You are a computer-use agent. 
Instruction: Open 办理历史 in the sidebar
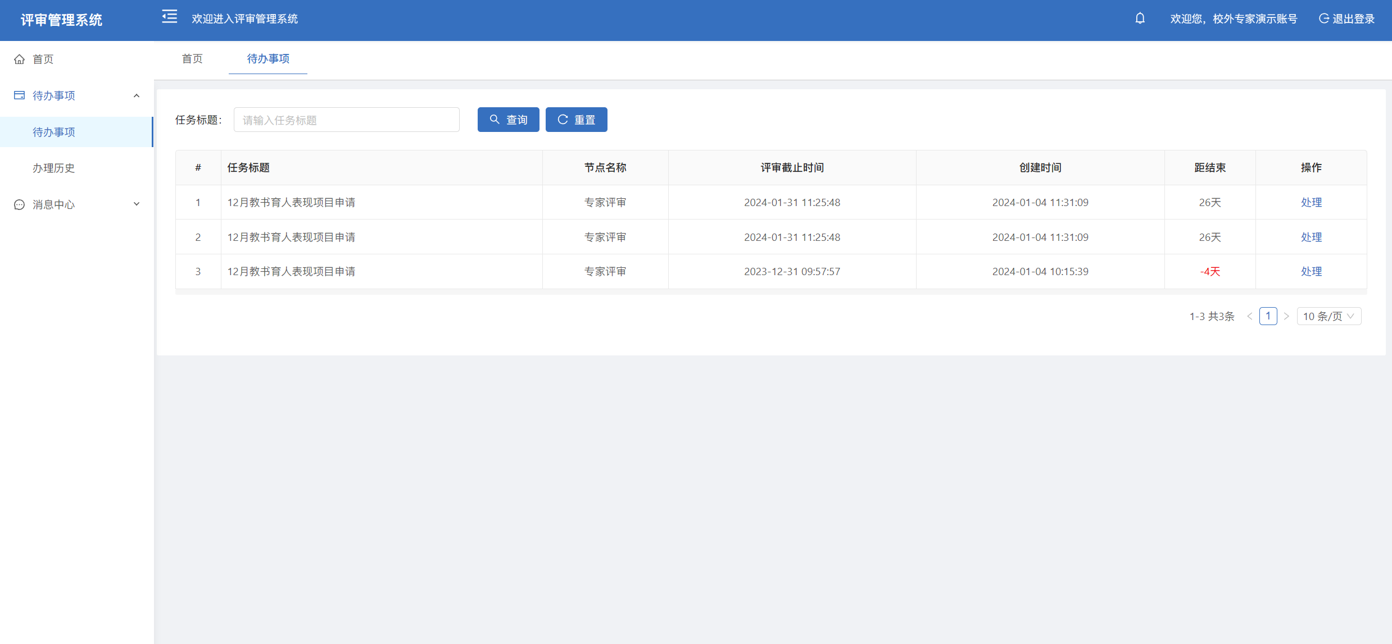coord(54,168)
